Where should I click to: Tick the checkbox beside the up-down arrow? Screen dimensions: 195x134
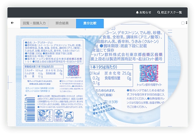coord(183,23)
